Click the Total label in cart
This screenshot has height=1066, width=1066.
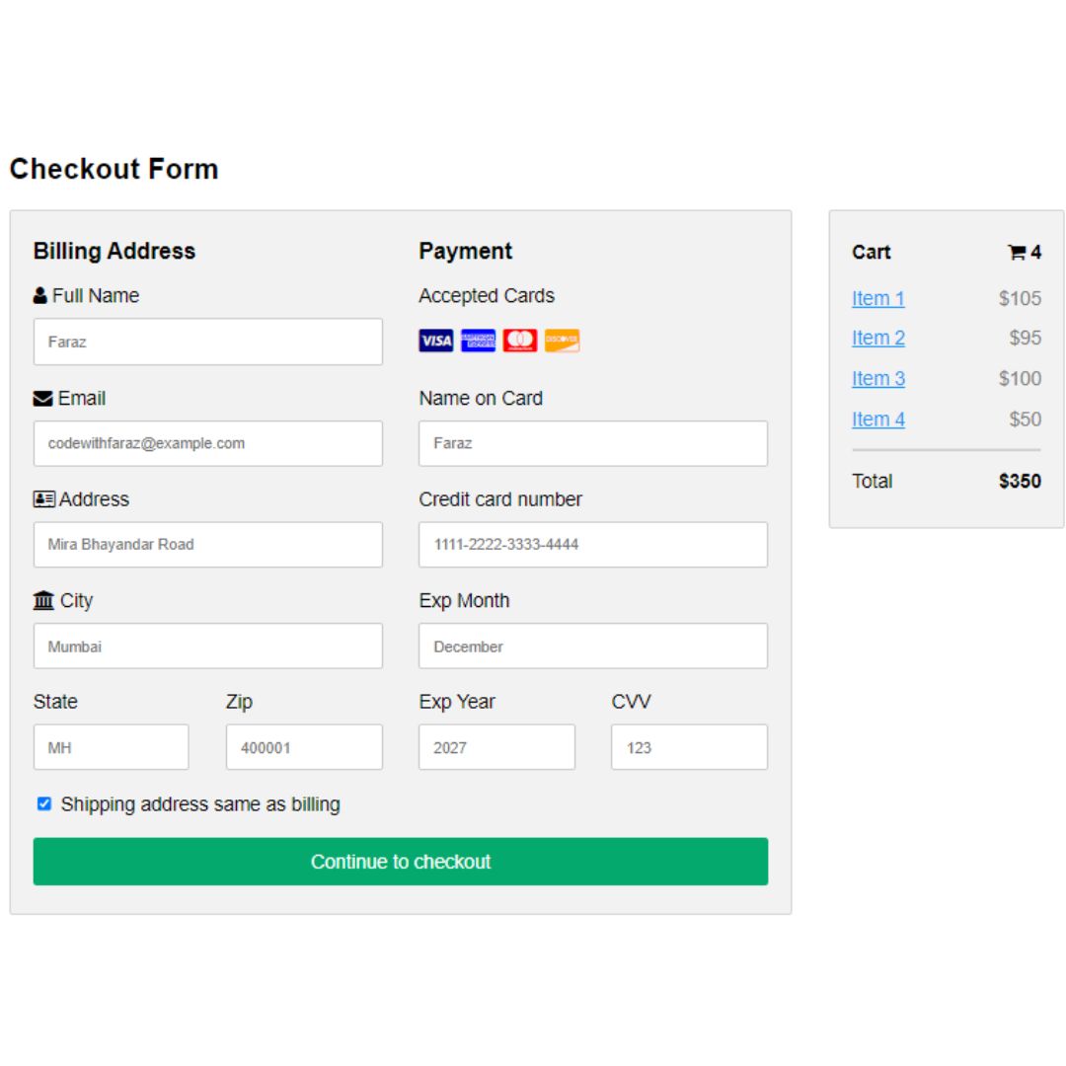[x=872, y=482]
